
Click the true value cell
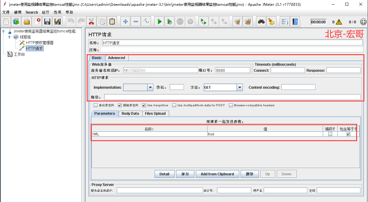pos(265,134)
